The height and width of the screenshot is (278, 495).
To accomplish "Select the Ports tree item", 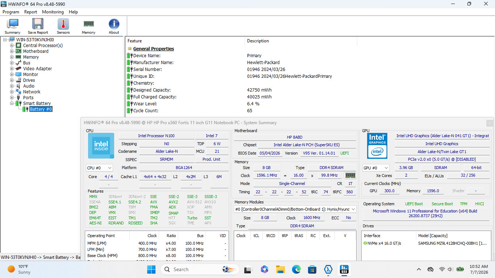I will [28, 97].
